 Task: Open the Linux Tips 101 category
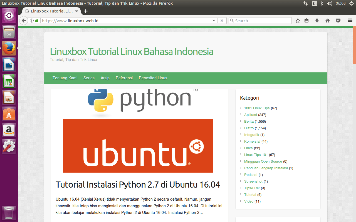coord(256,155)
